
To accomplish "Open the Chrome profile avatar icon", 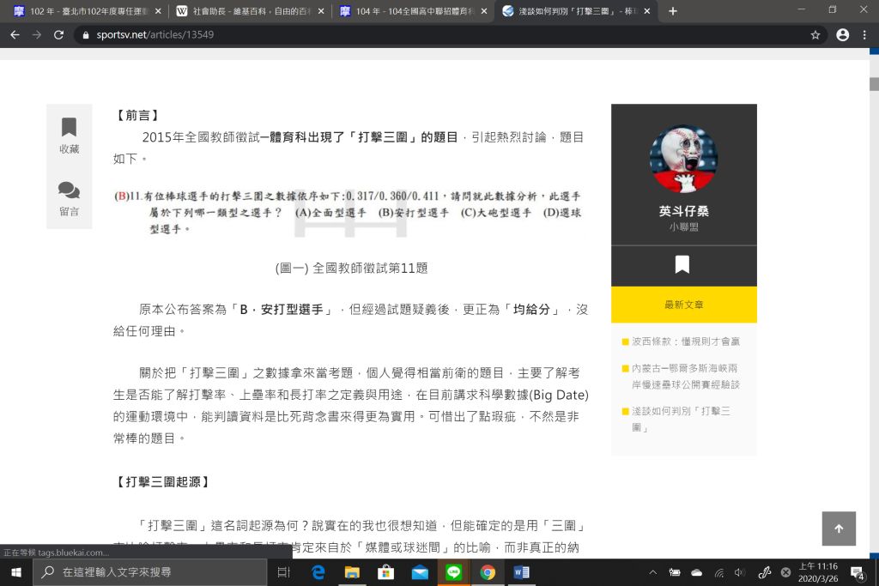I will coord(842,35).
